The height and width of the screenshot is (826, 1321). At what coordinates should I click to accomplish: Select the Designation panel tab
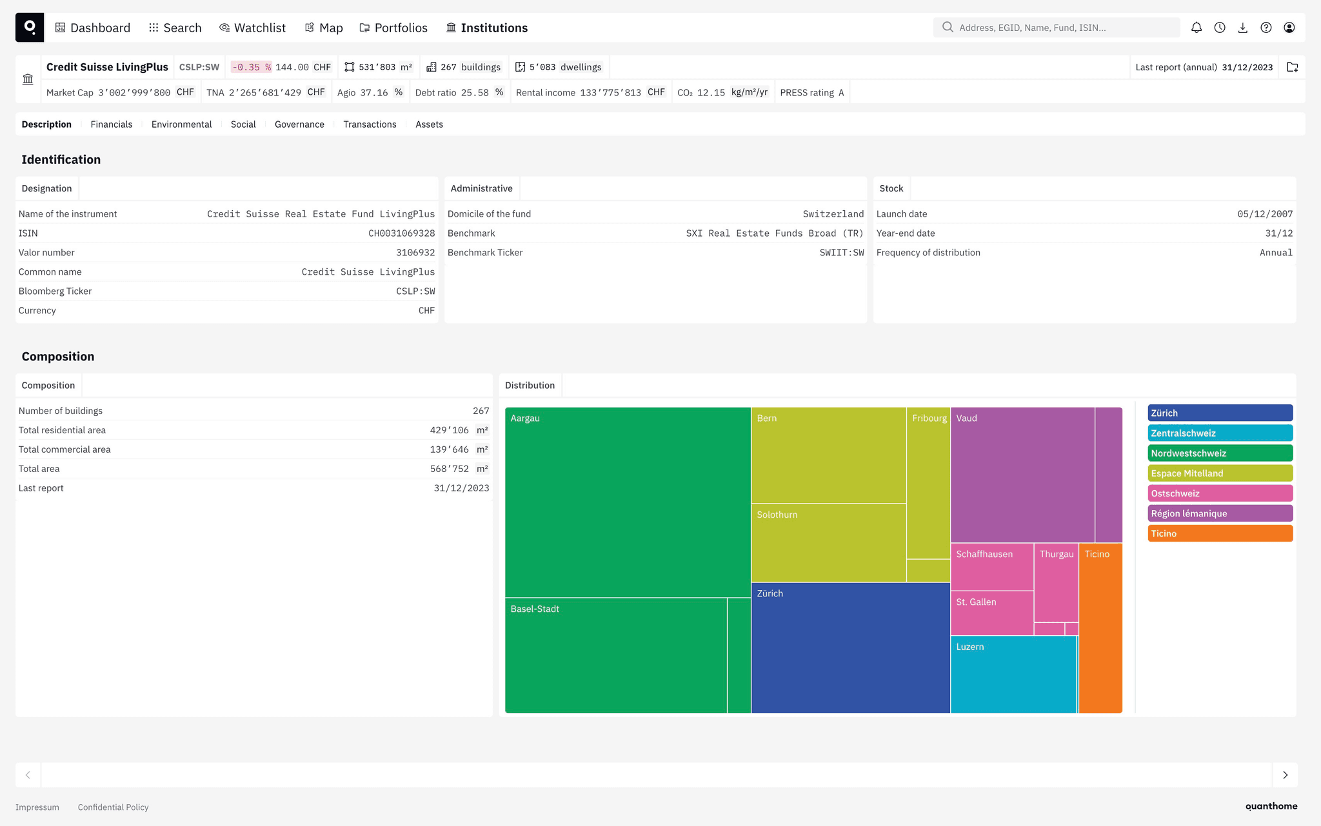[x=47, y=188]
